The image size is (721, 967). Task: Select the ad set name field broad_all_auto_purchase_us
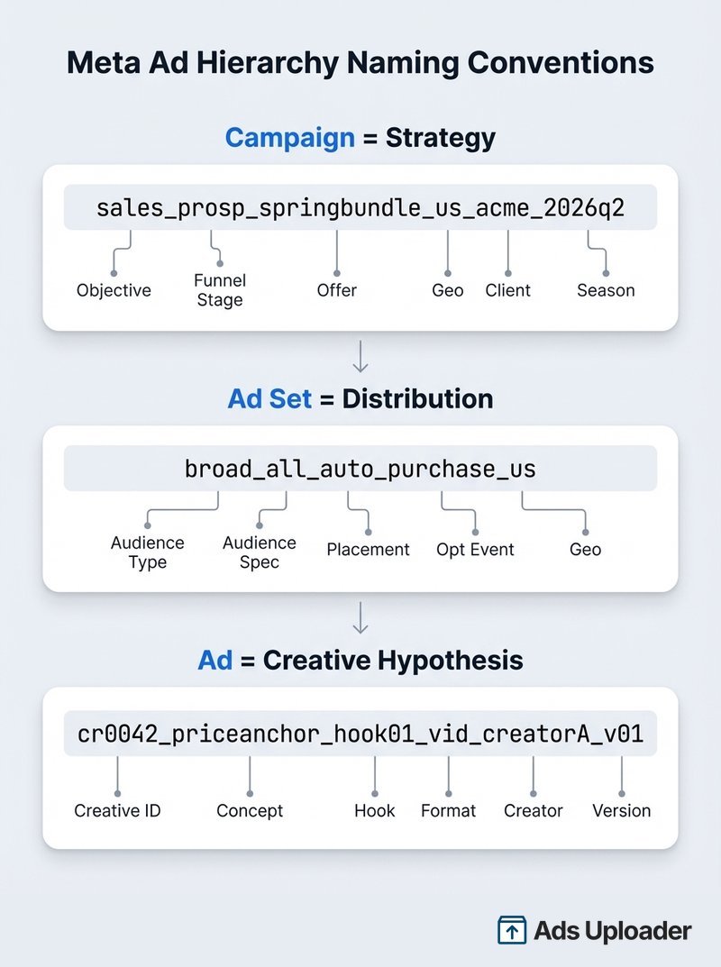pyautogui.click(x=360, y=470)
